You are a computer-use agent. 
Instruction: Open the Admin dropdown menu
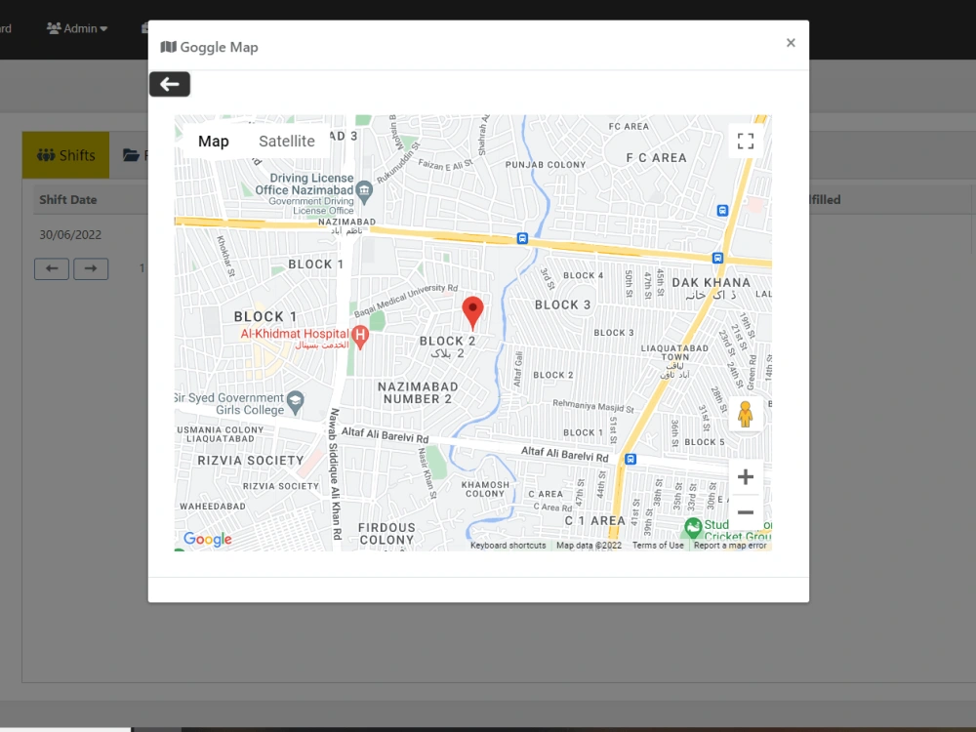(x=76, y=28)
